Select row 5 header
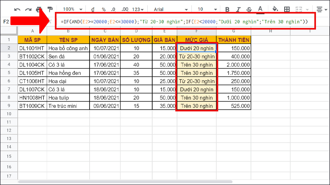Viewport: 330px width, 185px height. (9, 73)
